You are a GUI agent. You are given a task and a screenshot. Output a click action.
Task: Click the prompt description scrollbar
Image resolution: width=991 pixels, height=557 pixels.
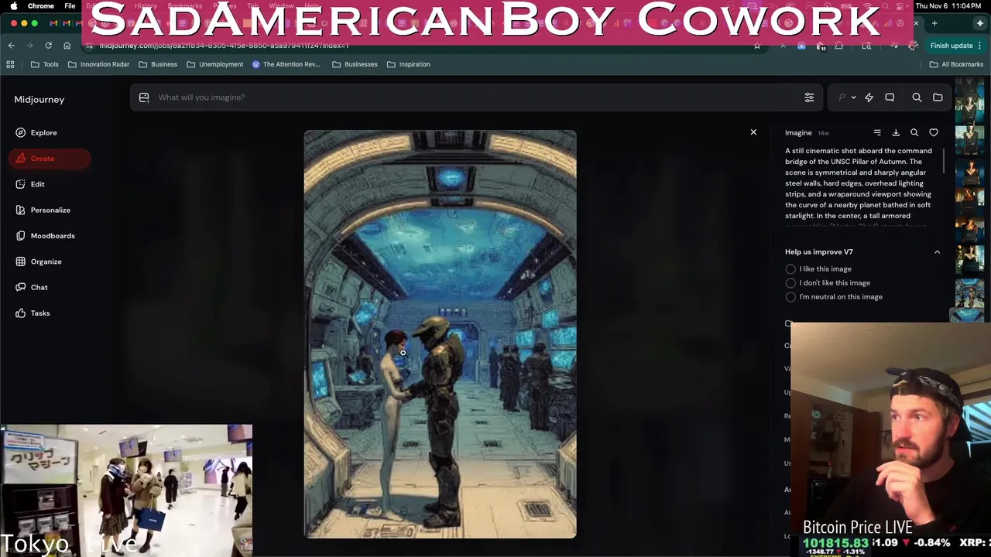tap(944, 161)
